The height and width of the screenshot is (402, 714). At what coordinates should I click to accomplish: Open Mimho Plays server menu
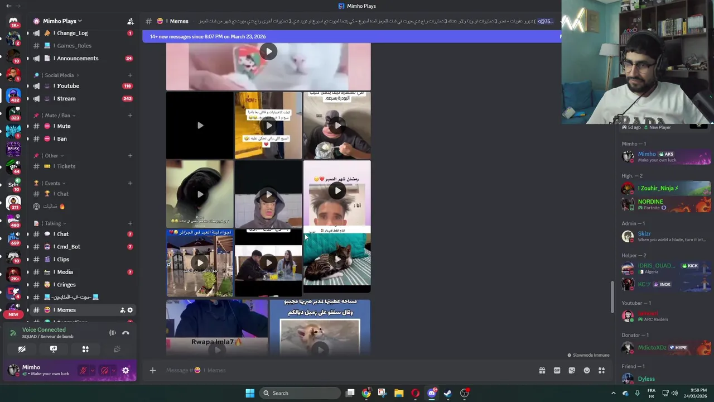(x=62, y=21)
